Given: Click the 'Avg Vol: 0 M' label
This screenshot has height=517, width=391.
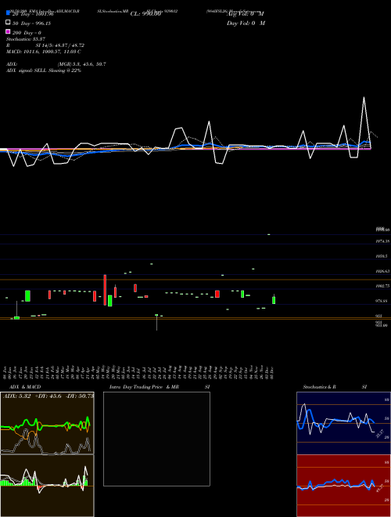Looking at the screenshot, I should (x=246, y=14).
